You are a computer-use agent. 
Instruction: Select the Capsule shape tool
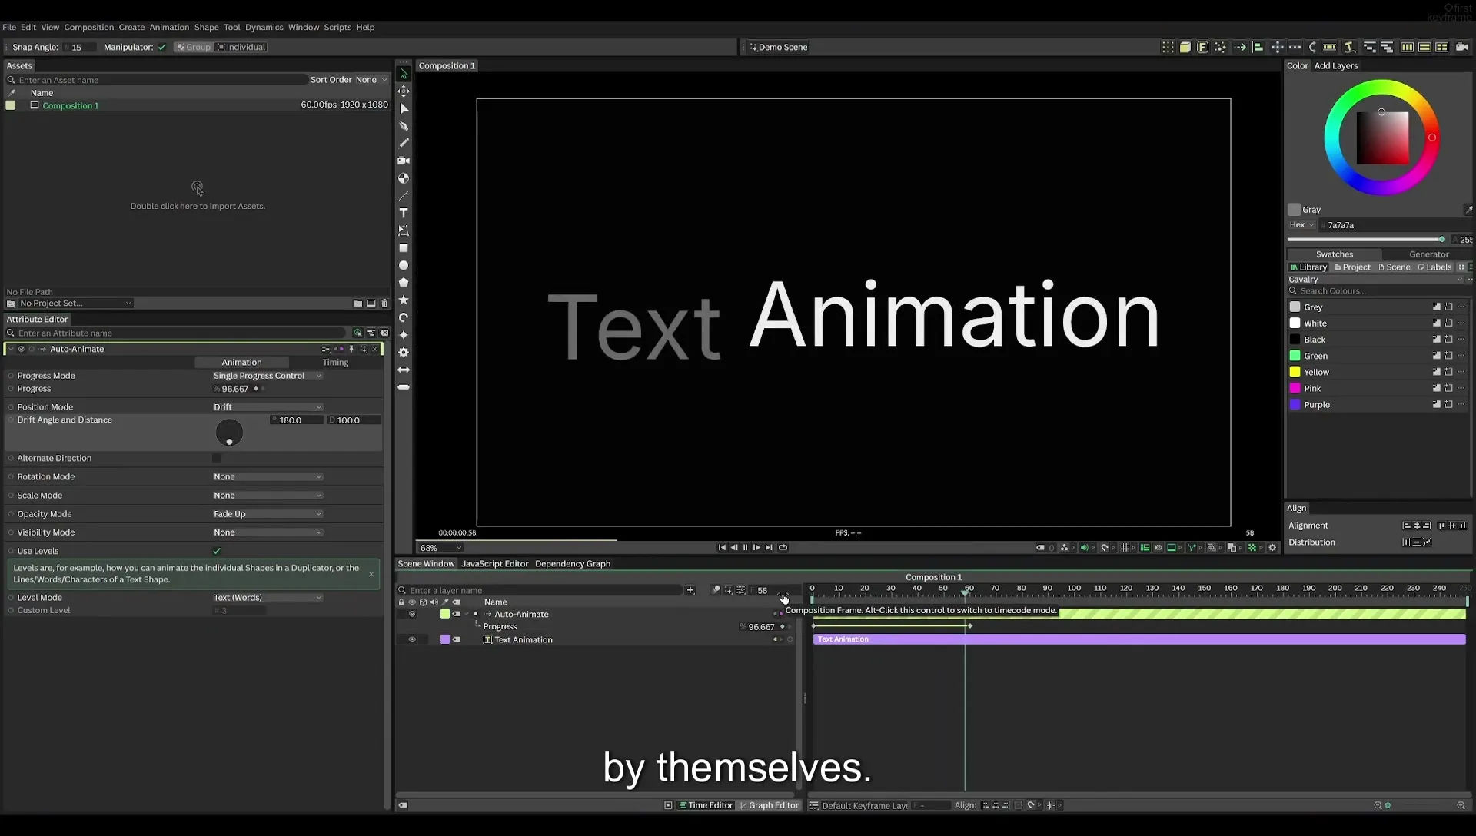(x=403, y=387)
